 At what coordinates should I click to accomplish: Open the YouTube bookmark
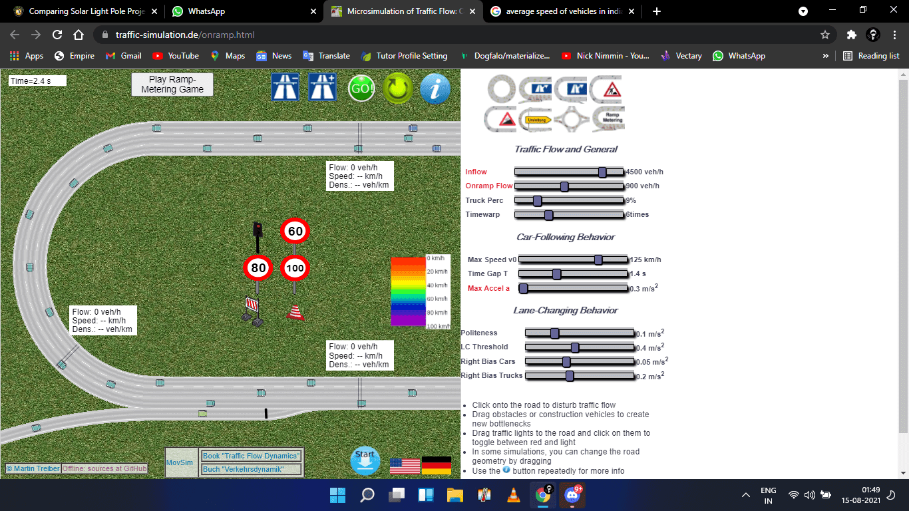pos(176,56)
